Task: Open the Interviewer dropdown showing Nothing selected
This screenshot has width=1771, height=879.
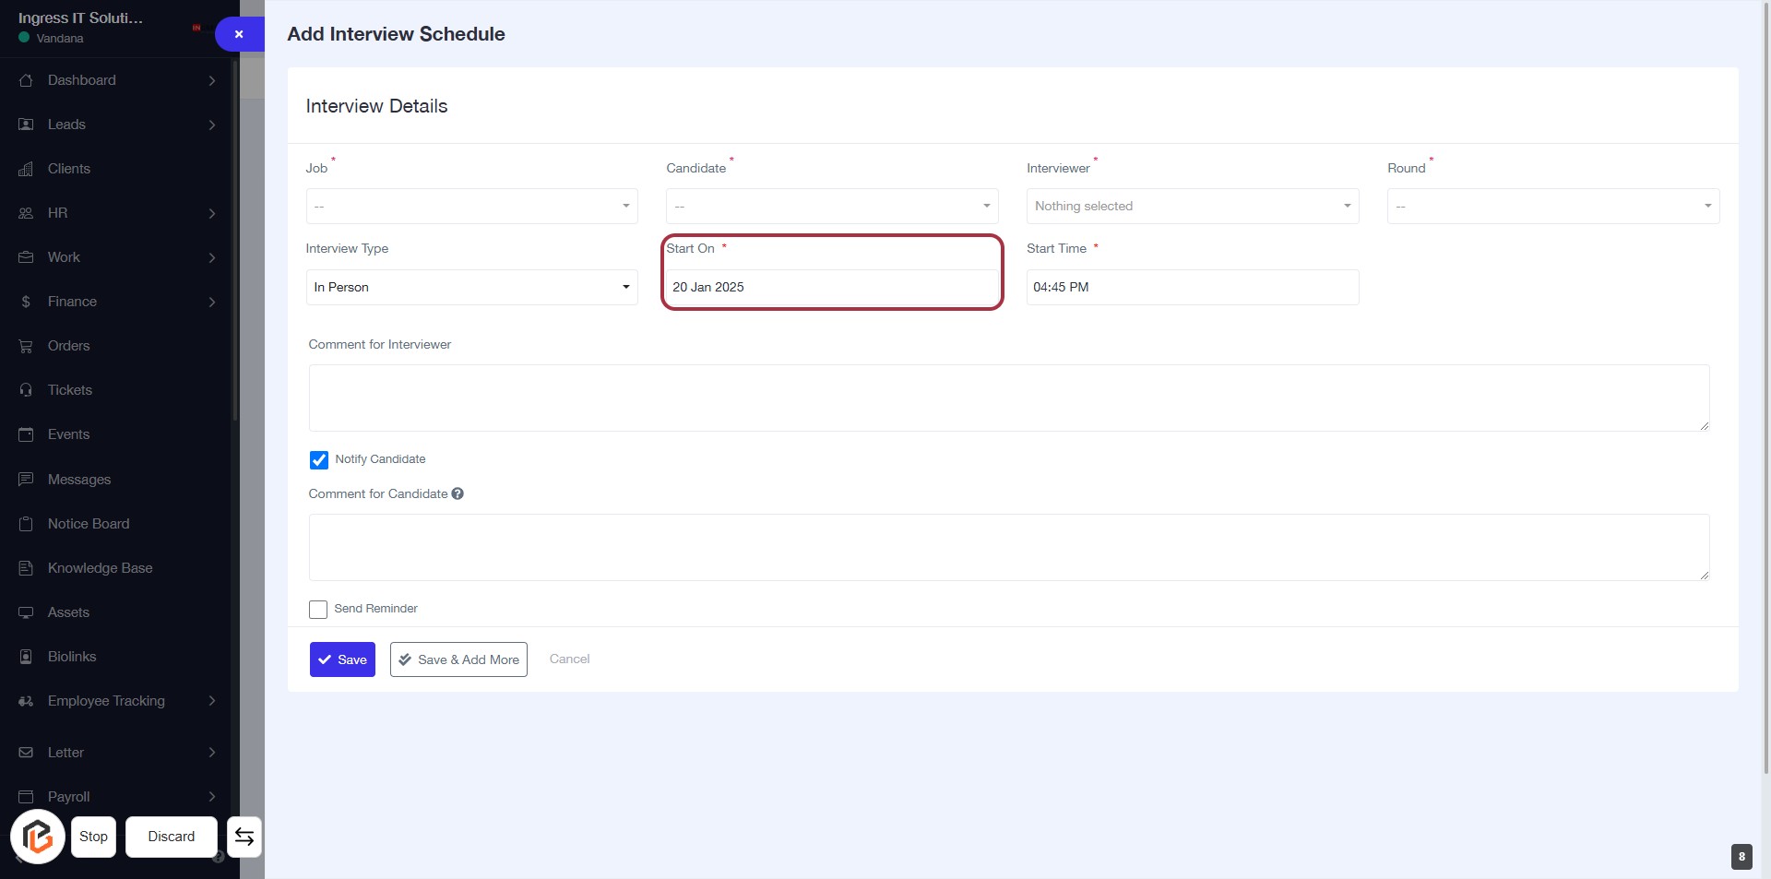Action: click(x=1192, y=207)
